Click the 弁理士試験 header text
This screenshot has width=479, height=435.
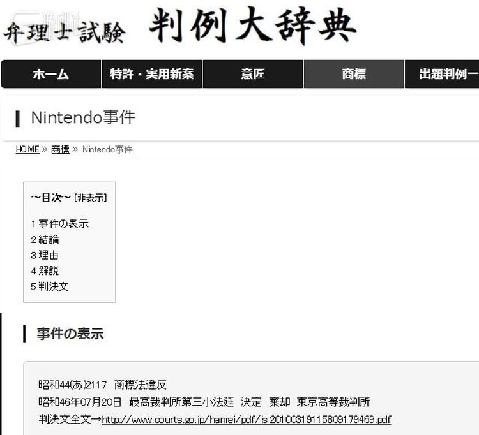tap(65, 33)
